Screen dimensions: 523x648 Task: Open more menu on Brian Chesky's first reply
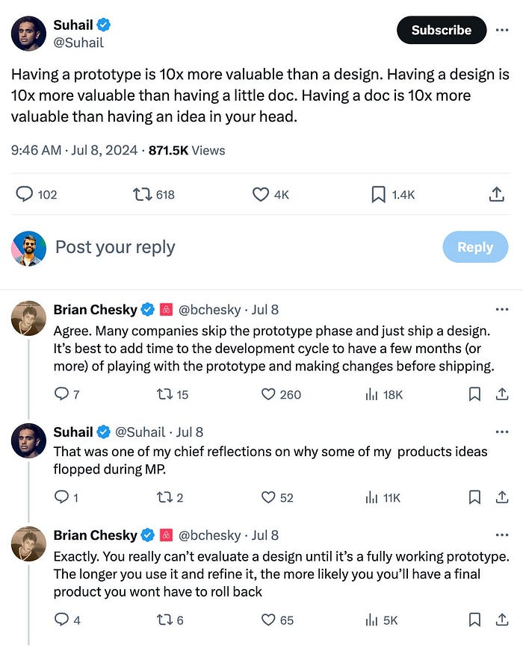click(x=501, y=309)
